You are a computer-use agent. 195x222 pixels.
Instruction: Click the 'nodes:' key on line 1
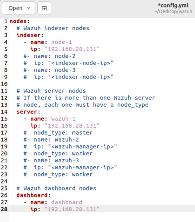pos(20,21)
